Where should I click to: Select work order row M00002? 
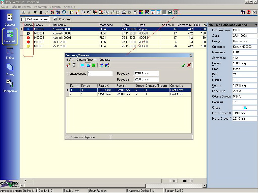click(113, 42)
